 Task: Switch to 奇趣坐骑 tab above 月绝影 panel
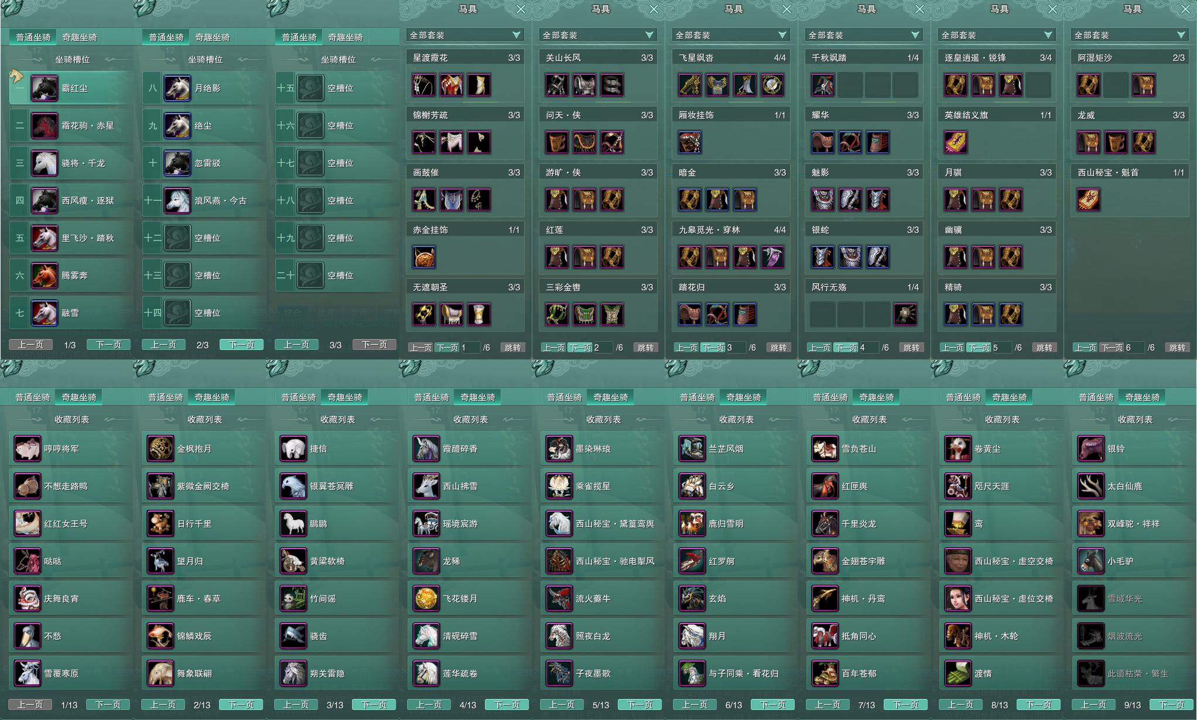213,37
